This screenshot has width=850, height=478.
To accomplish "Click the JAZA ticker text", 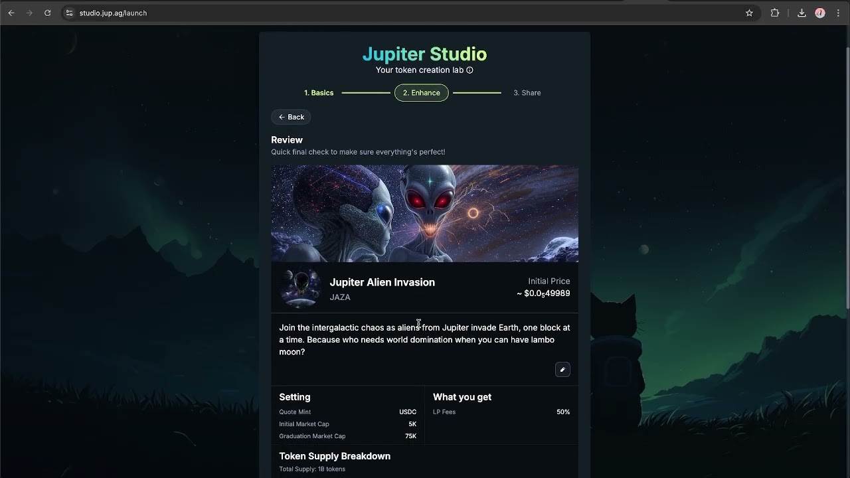I will point(340,297).
